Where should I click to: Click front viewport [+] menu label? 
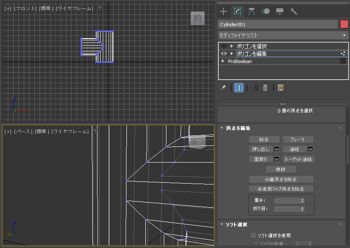tap(8, 8)
